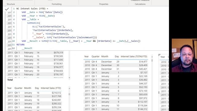Select the $83,659 value in TOTALYTD table

coord(143,95)
